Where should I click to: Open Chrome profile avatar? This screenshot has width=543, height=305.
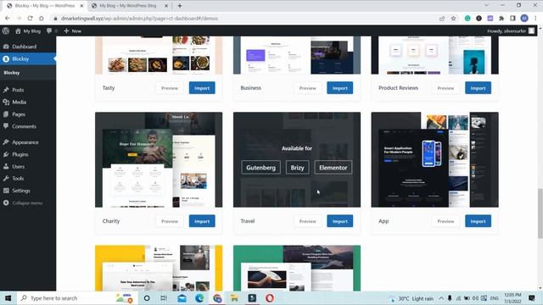point(524,19)
